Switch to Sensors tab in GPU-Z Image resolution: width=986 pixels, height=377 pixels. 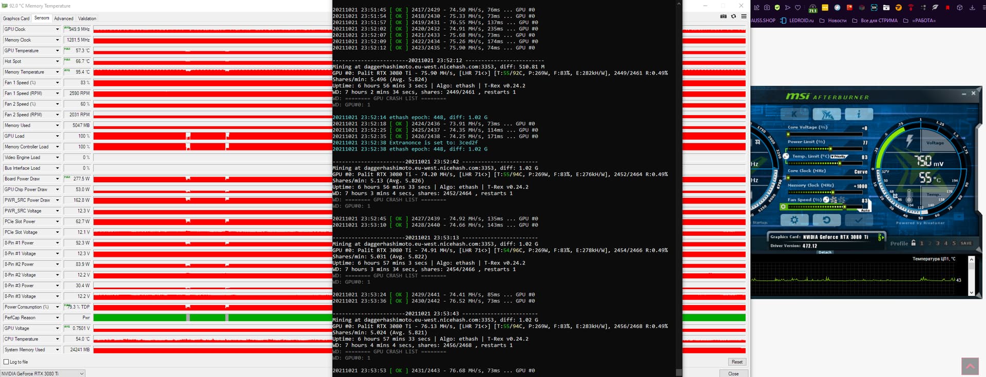[42, 18]
